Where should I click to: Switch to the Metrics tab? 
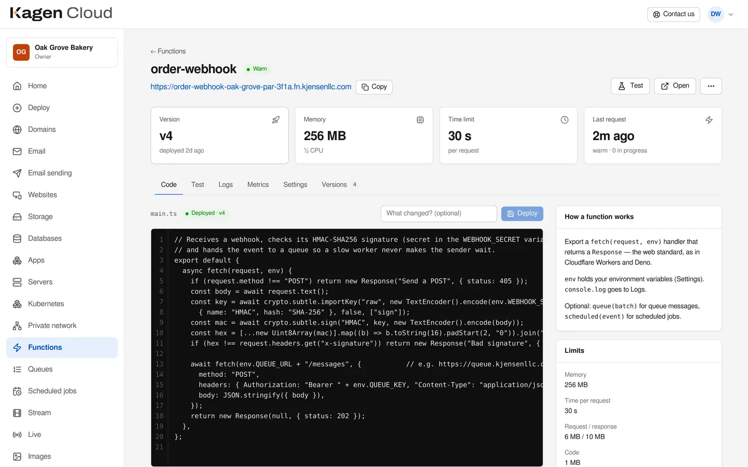tap(258, 185)
